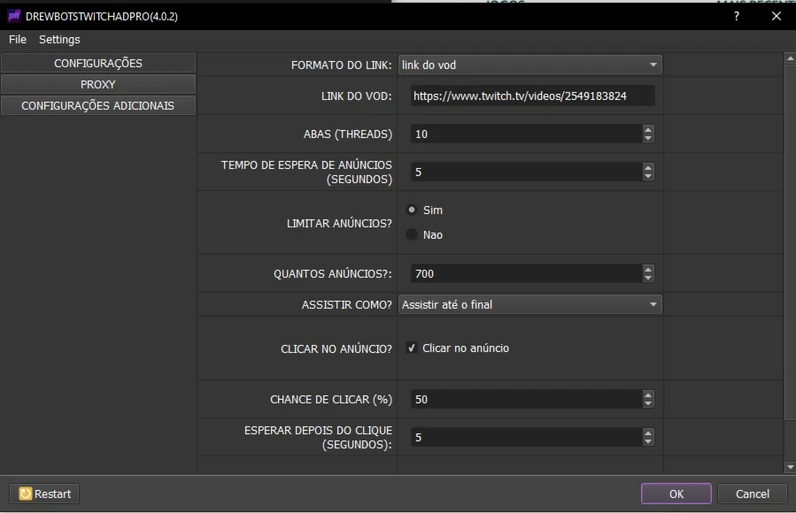Viewport: 796px width, 513px height.
Task: Click the help question mark button
Action: pos(737,16)
